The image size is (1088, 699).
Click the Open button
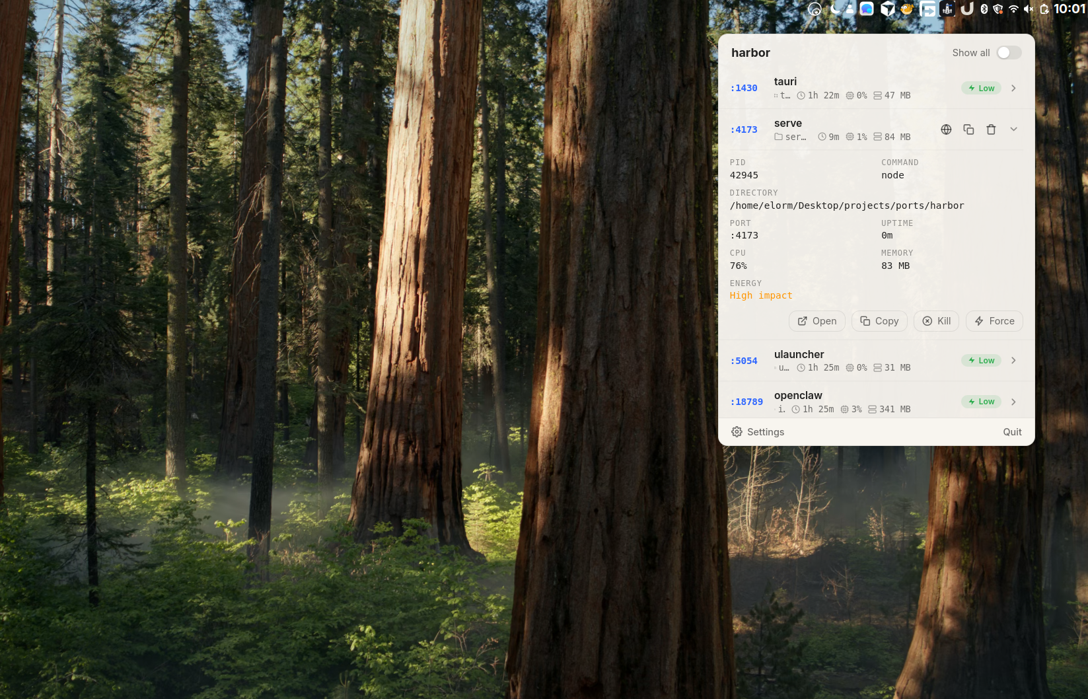click(x=817, y=321)
